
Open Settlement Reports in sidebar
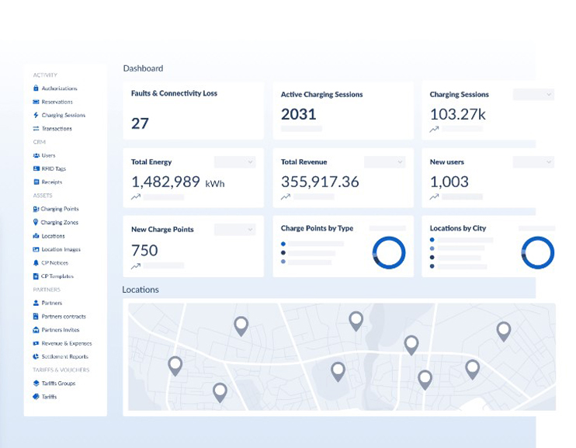pos(64,356)
